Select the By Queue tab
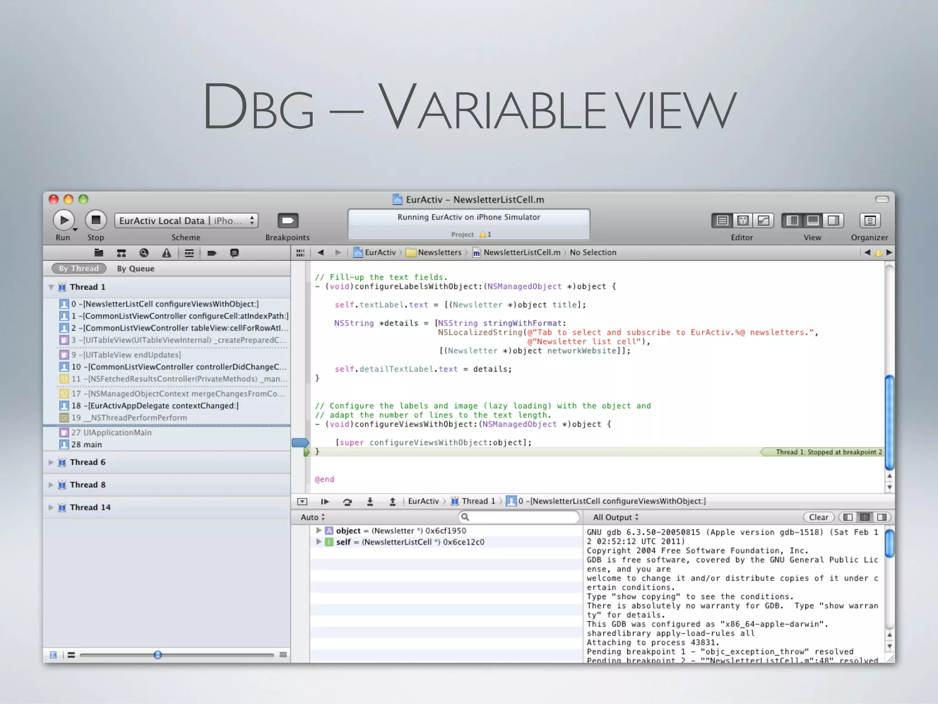The image size is (938, 704). (x=136, y=269)
